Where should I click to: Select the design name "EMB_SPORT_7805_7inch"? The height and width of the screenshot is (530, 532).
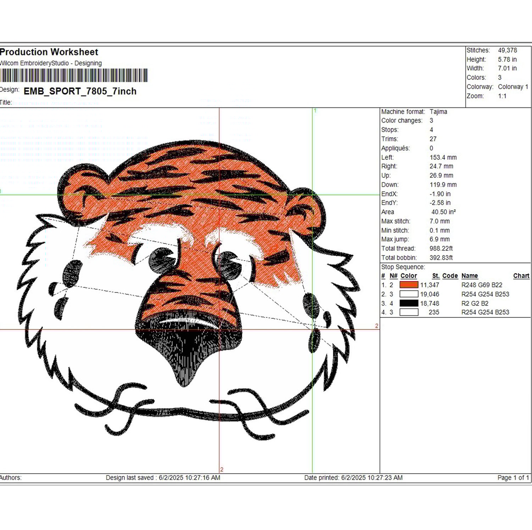click(80, 91)
